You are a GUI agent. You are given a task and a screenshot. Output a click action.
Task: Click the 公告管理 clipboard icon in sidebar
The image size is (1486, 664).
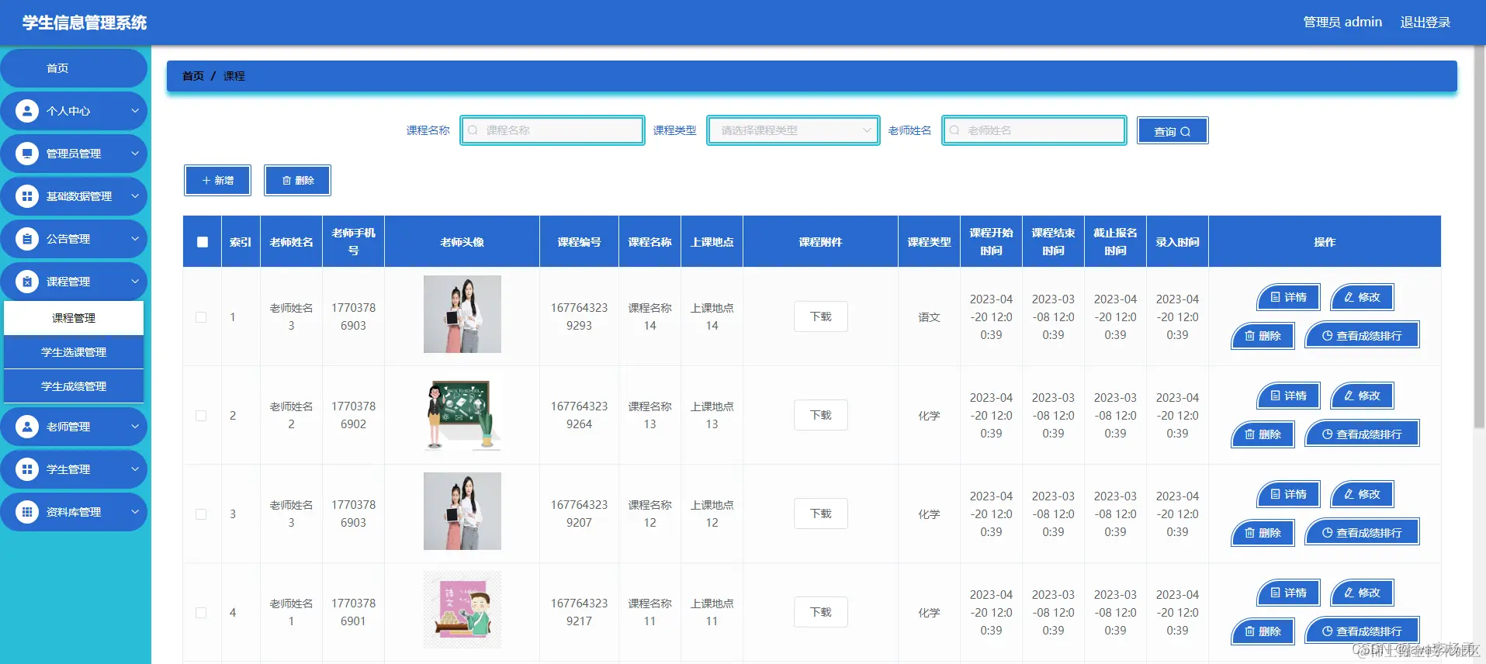coord(27,239)
